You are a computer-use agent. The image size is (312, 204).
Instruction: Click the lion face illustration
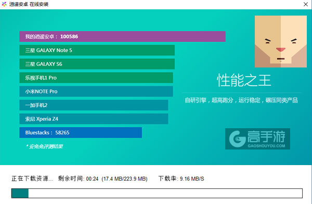(281, 42)
